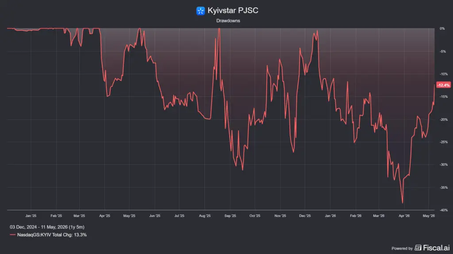453x254 pixels.
Task: Click the -30% y-axis label
Action: click(444, 164)
